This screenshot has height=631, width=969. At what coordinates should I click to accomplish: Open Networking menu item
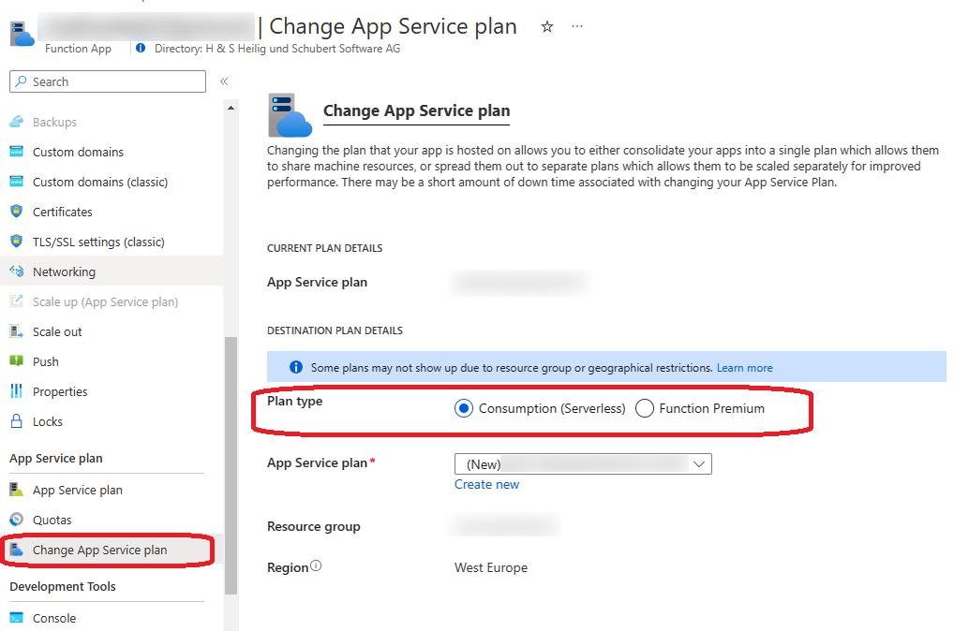coord(65,271)
